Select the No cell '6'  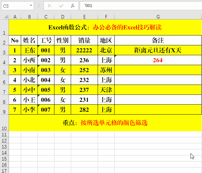click(x=15, y=100)
